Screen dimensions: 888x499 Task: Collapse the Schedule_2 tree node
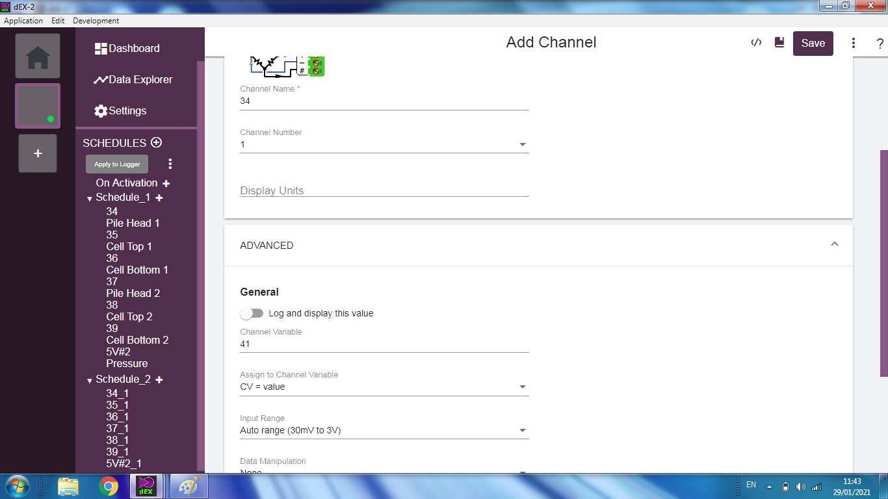coord(90,380)
